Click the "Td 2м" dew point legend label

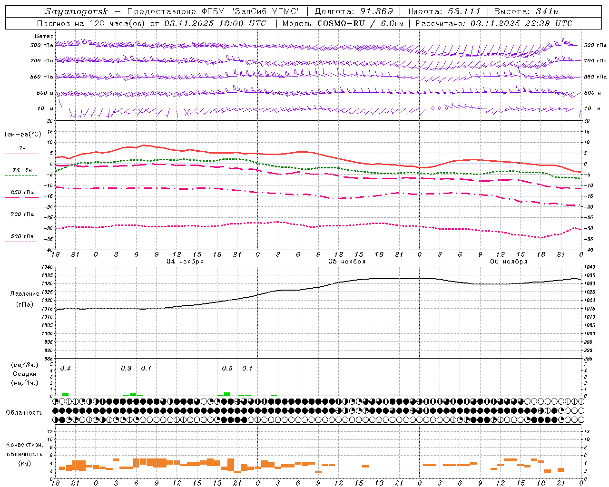coord(22,170)
